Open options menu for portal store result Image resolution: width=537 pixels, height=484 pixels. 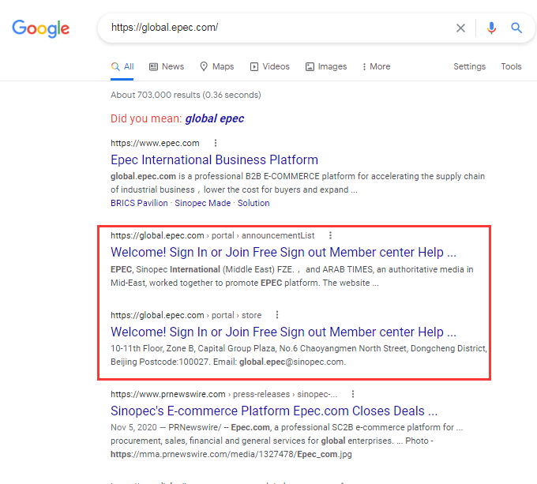[277, 314]
